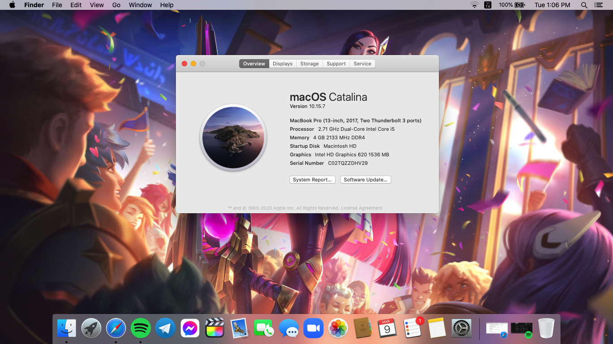The image size is (613, 344).
Task: Open Finder from the Dock
Action: pyautogui.click(x=66, y=328)
